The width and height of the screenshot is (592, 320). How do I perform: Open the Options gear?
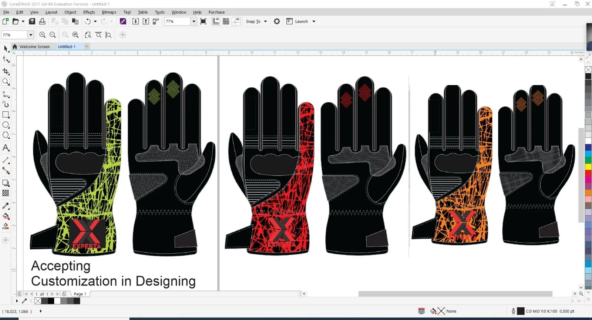click(x=277, y=21)
